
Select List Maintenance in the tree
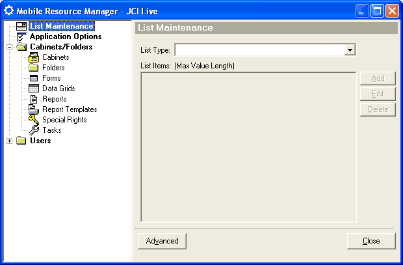click(x=62, y=26)
